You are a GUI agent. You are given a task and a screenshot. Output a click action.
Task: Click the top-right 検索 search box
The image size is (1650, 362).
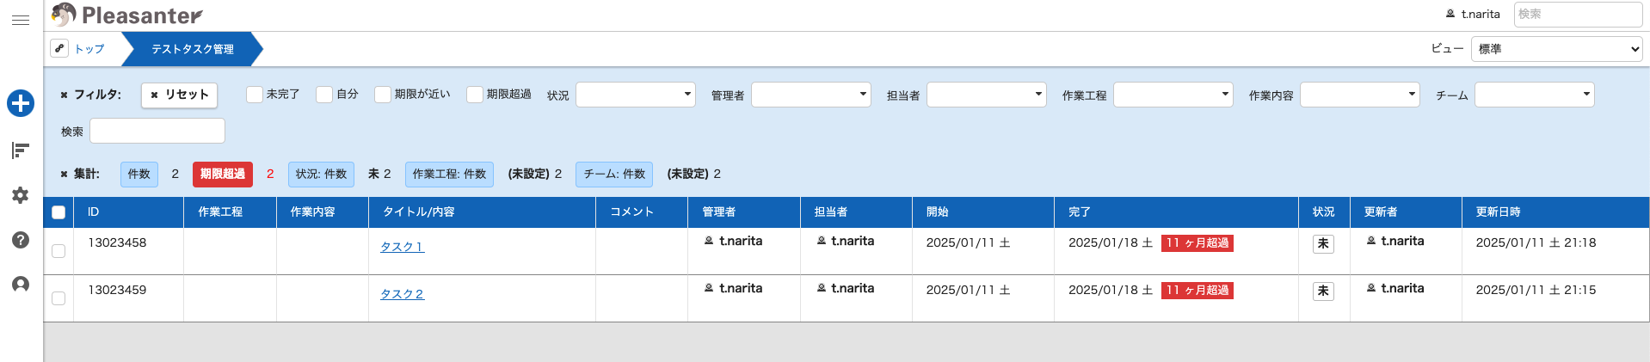pos(1579,14)
